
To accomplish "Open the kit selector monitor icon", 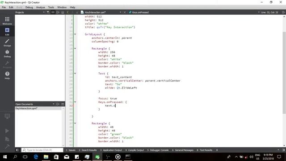I will 7,116.
